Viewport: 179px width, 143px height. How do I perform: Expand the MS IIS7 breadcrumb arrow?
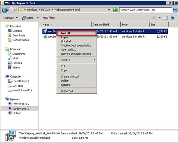tap(39, 10)
